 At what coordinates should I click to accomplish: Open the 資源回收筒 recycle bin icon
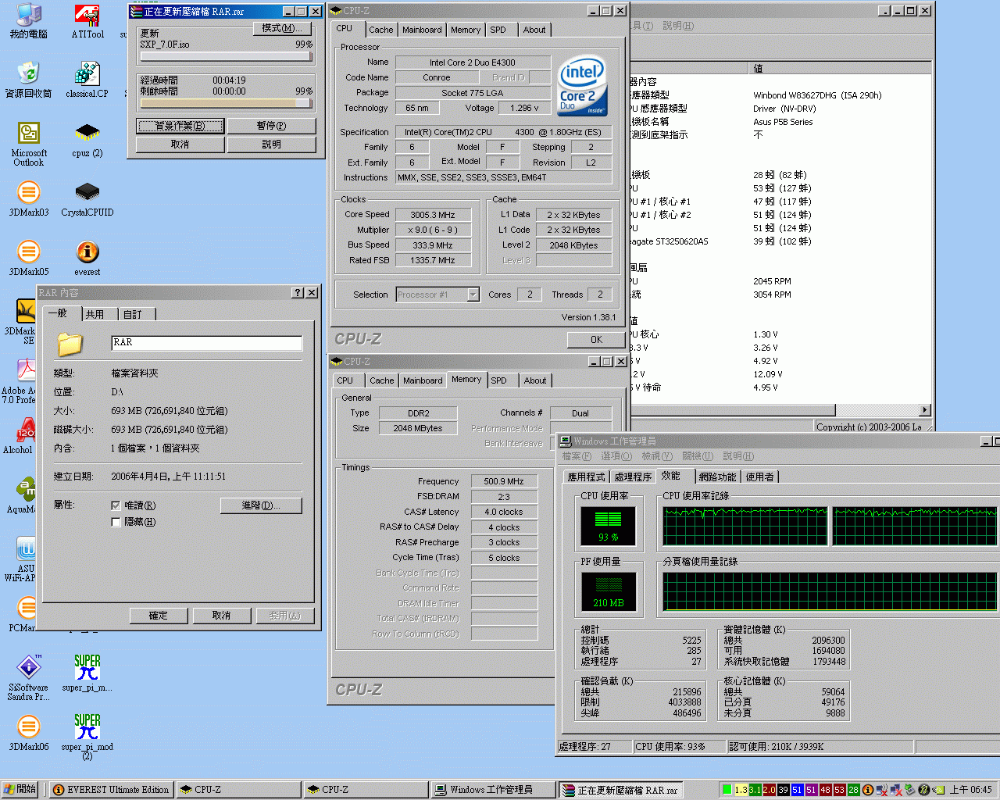point(28,80)
